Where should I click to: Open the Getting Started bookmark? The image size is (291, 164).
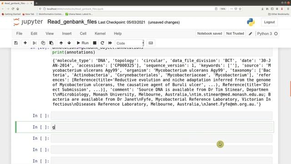11,14
